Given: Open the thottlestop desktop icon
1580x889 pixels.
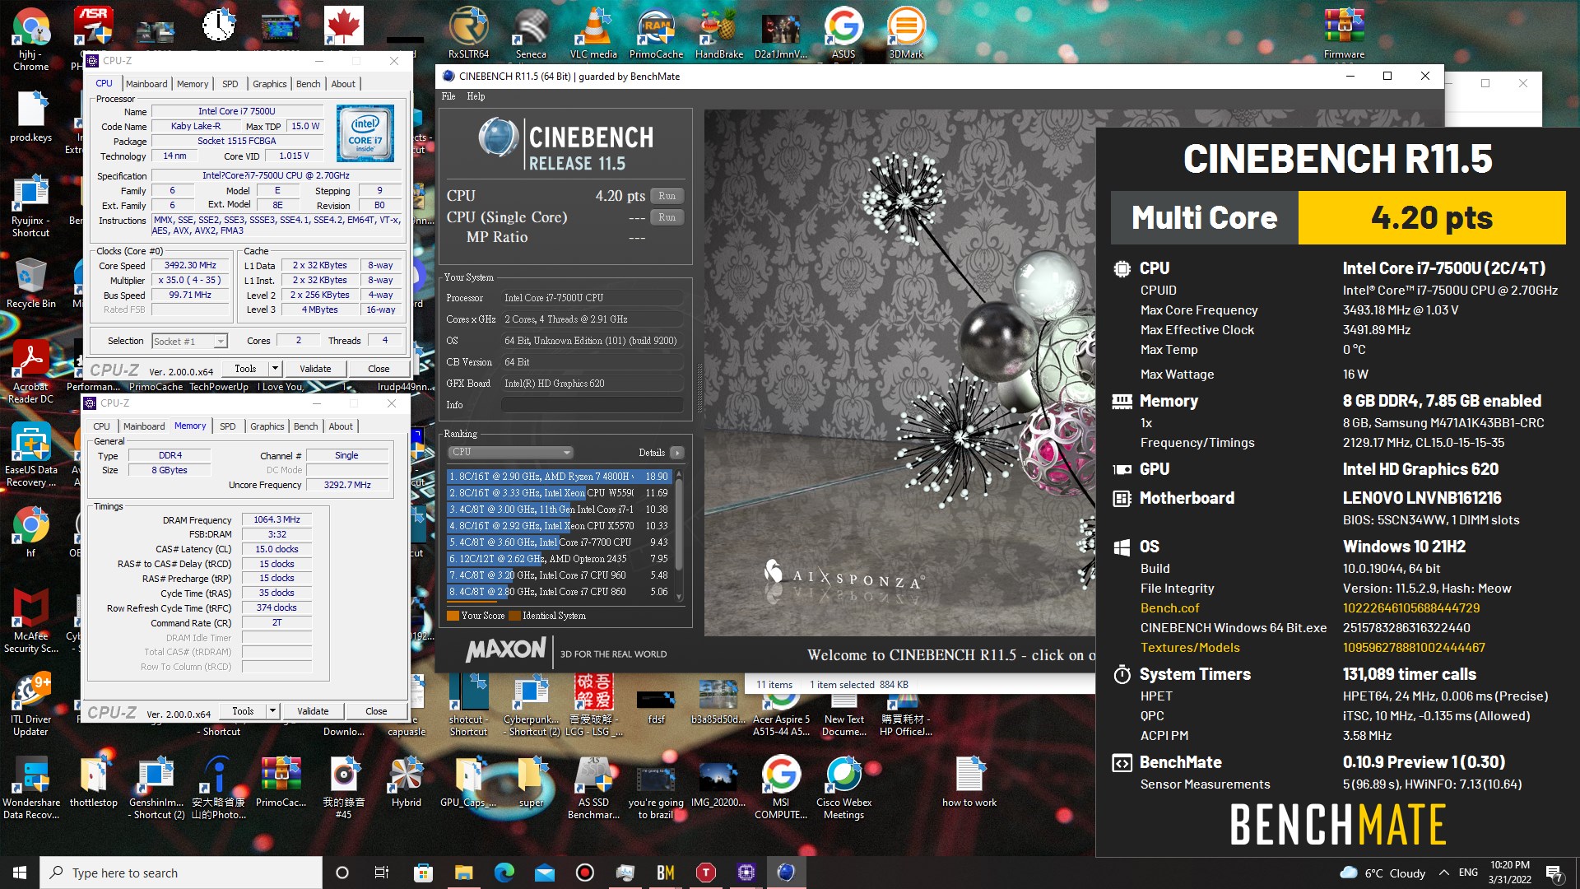Looking at the screenshot, I should click(x=93, y=782).
